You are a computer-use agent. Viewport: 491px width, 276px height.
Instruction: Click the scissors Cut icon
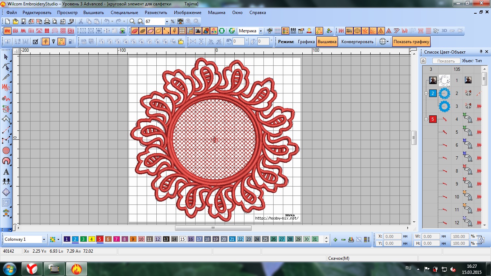coord(81,22)
